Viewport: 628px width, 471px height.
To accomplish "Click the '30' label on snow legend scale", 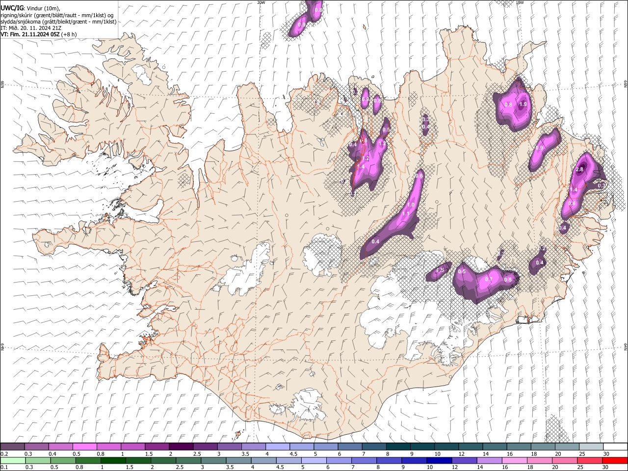I will pyautogui.click(x=606, y=454).
